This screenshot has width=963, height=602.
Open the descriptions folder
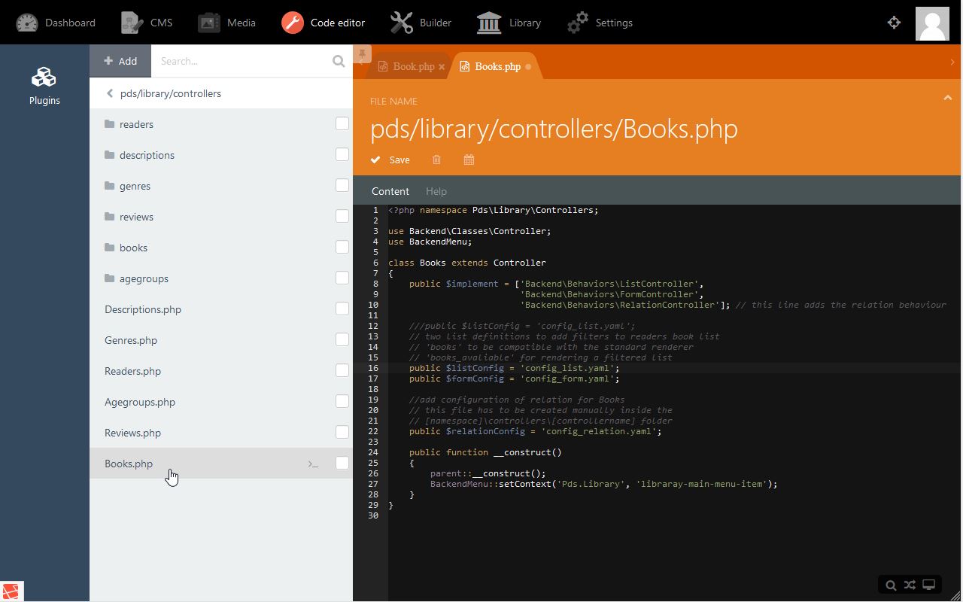[x=147, y=155]
